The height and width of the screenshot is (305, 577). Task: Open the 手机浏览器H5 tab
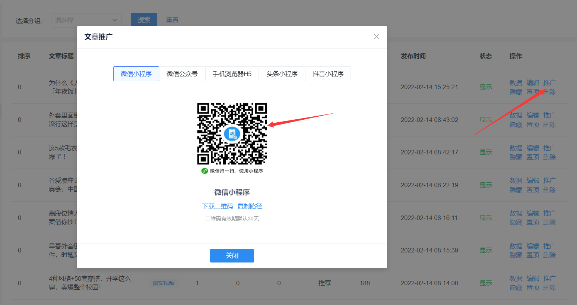[x=232, y=74]
